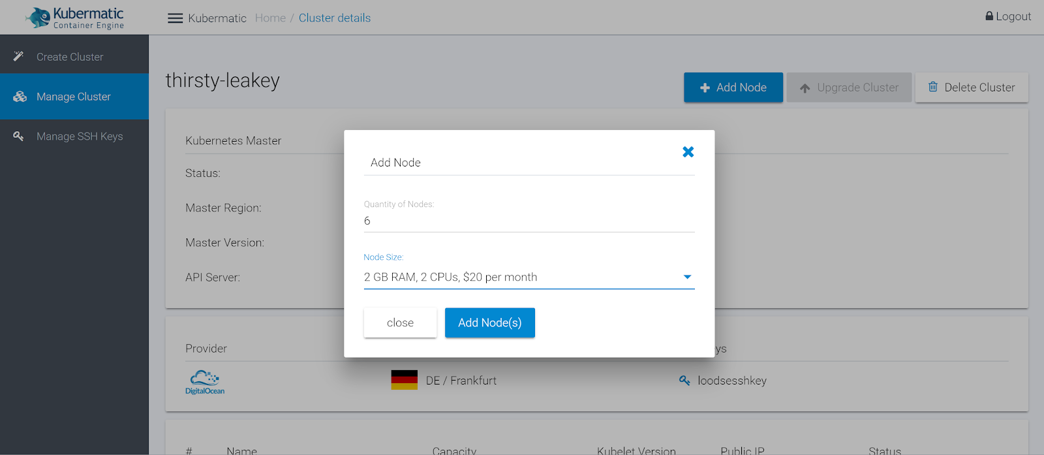Click the lock icon beside Logout

[x=989, y=16]
